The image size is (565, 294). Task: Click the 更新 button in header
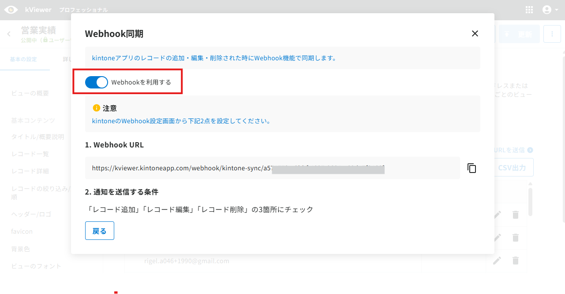pos(519,34)
